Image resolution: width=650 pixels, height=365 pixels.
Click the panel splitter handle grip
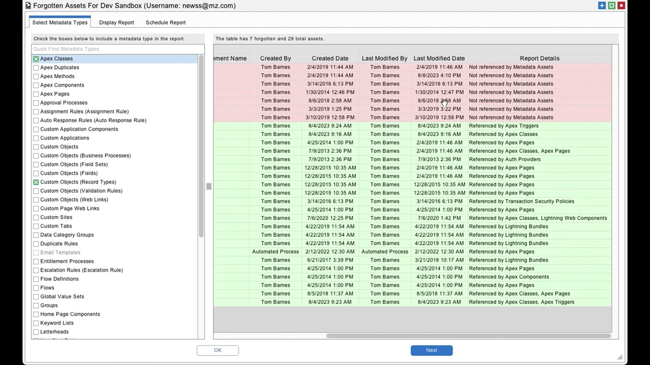point(209,187)
